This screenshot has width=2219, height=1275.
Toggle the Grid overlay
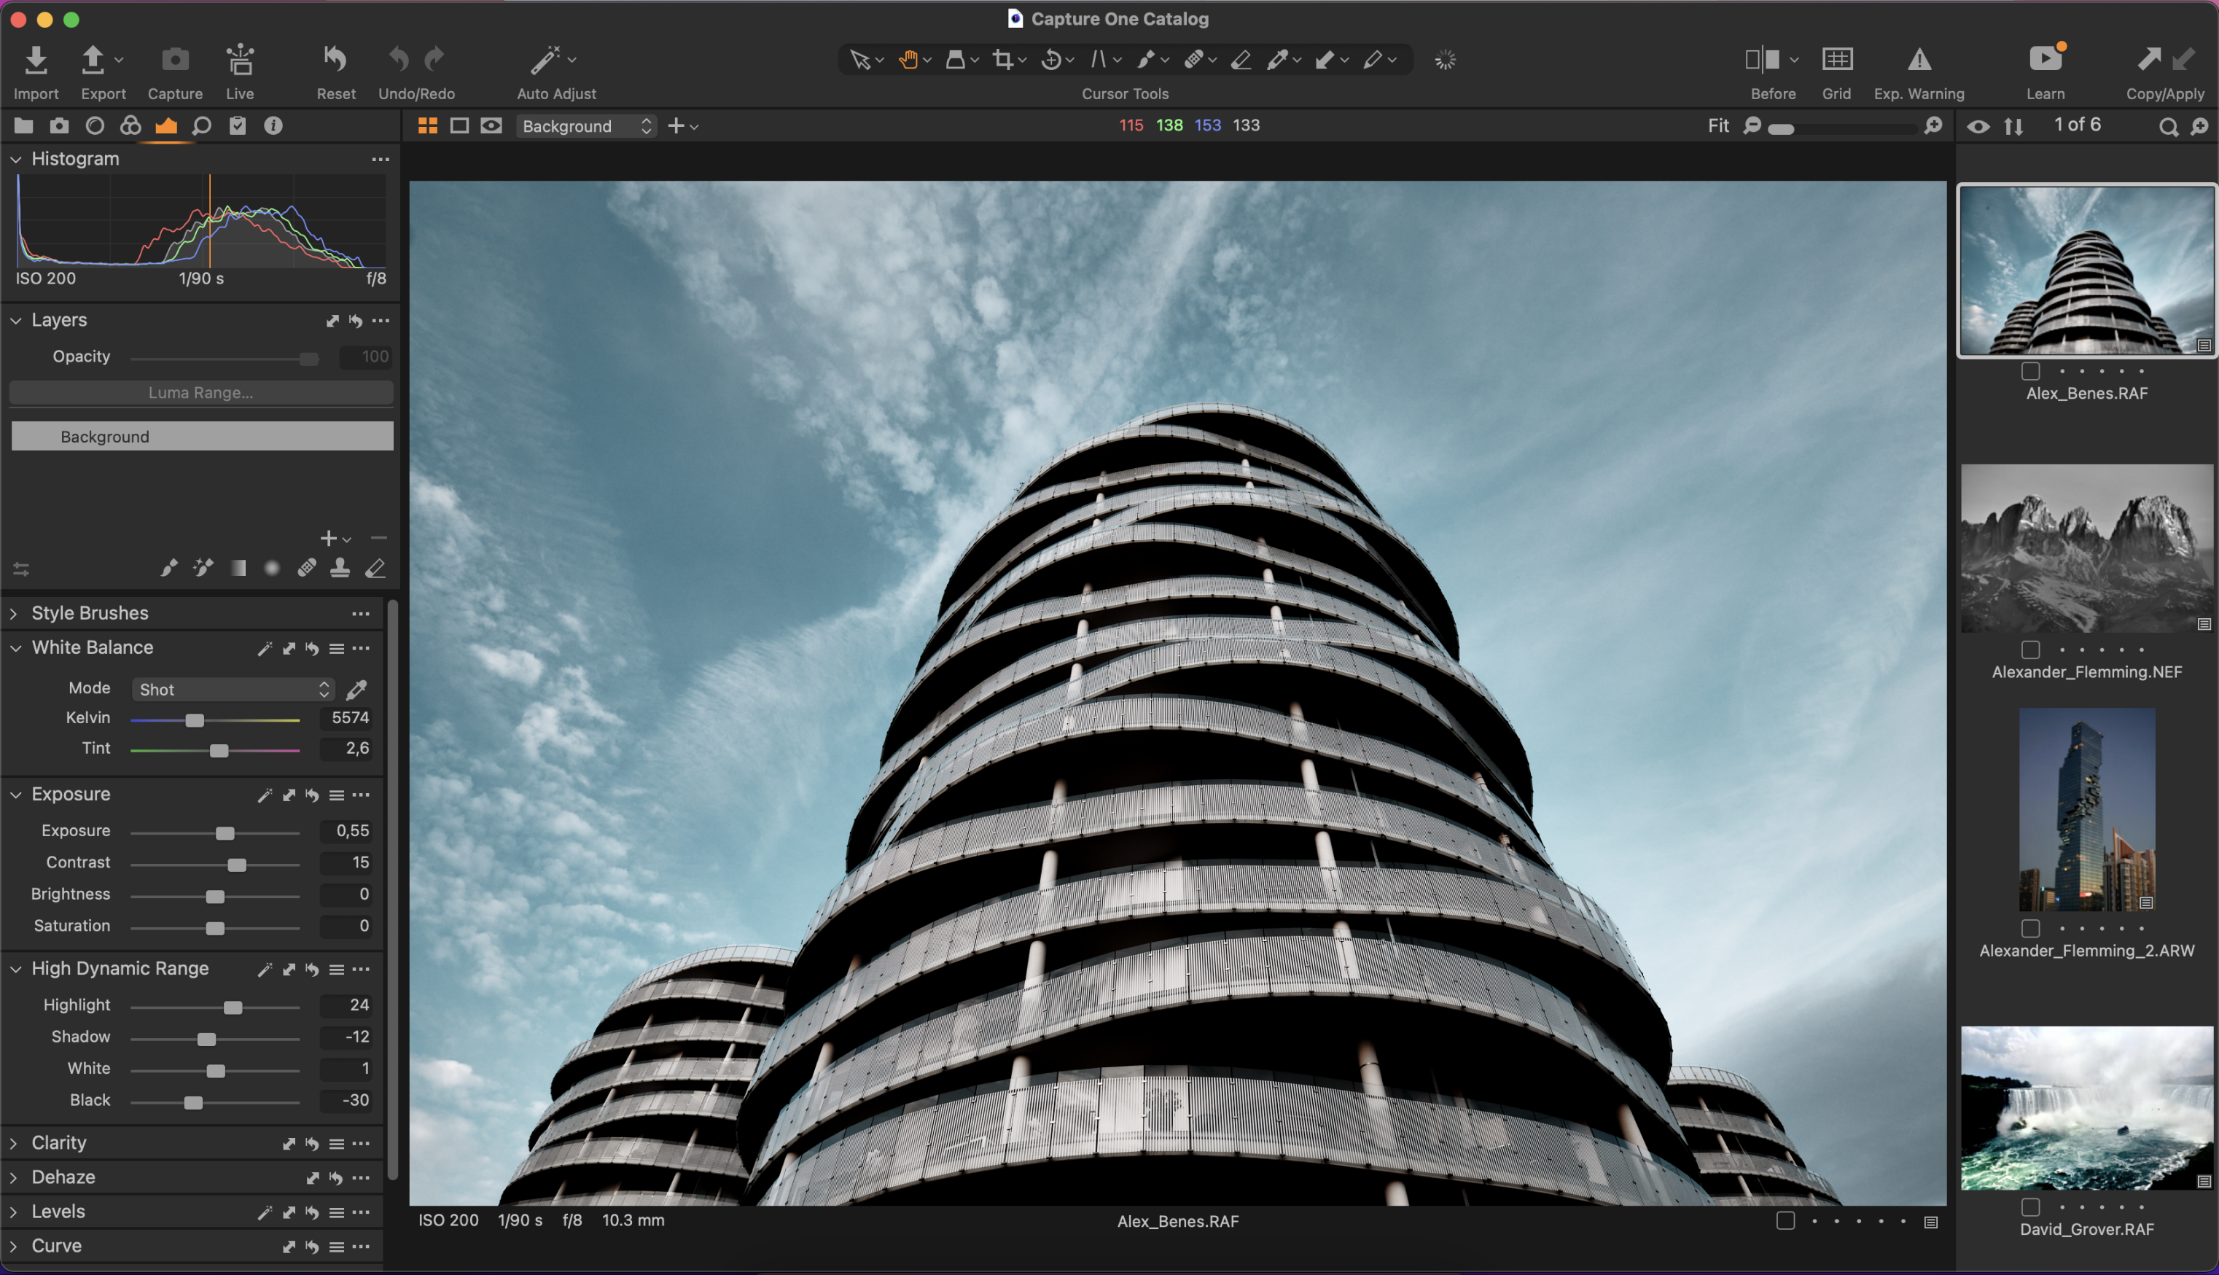point(1836,58)
